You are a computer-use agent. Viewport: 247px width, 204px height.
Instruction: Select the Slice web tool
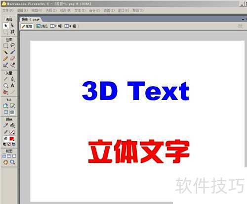(12, 106)
